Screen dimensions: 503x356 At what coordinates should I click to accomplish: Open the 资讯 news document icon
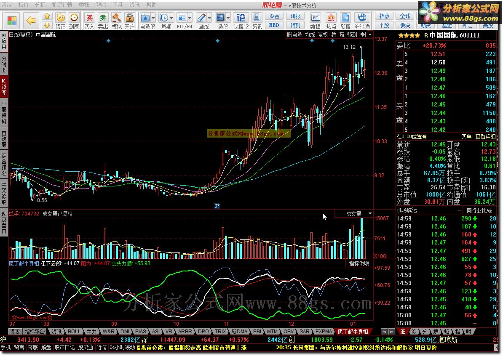tap(257, 21)
